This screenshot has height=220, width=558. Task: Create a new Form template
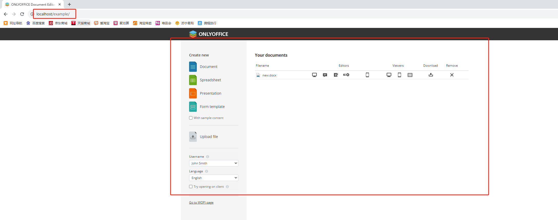click(207, 107)
